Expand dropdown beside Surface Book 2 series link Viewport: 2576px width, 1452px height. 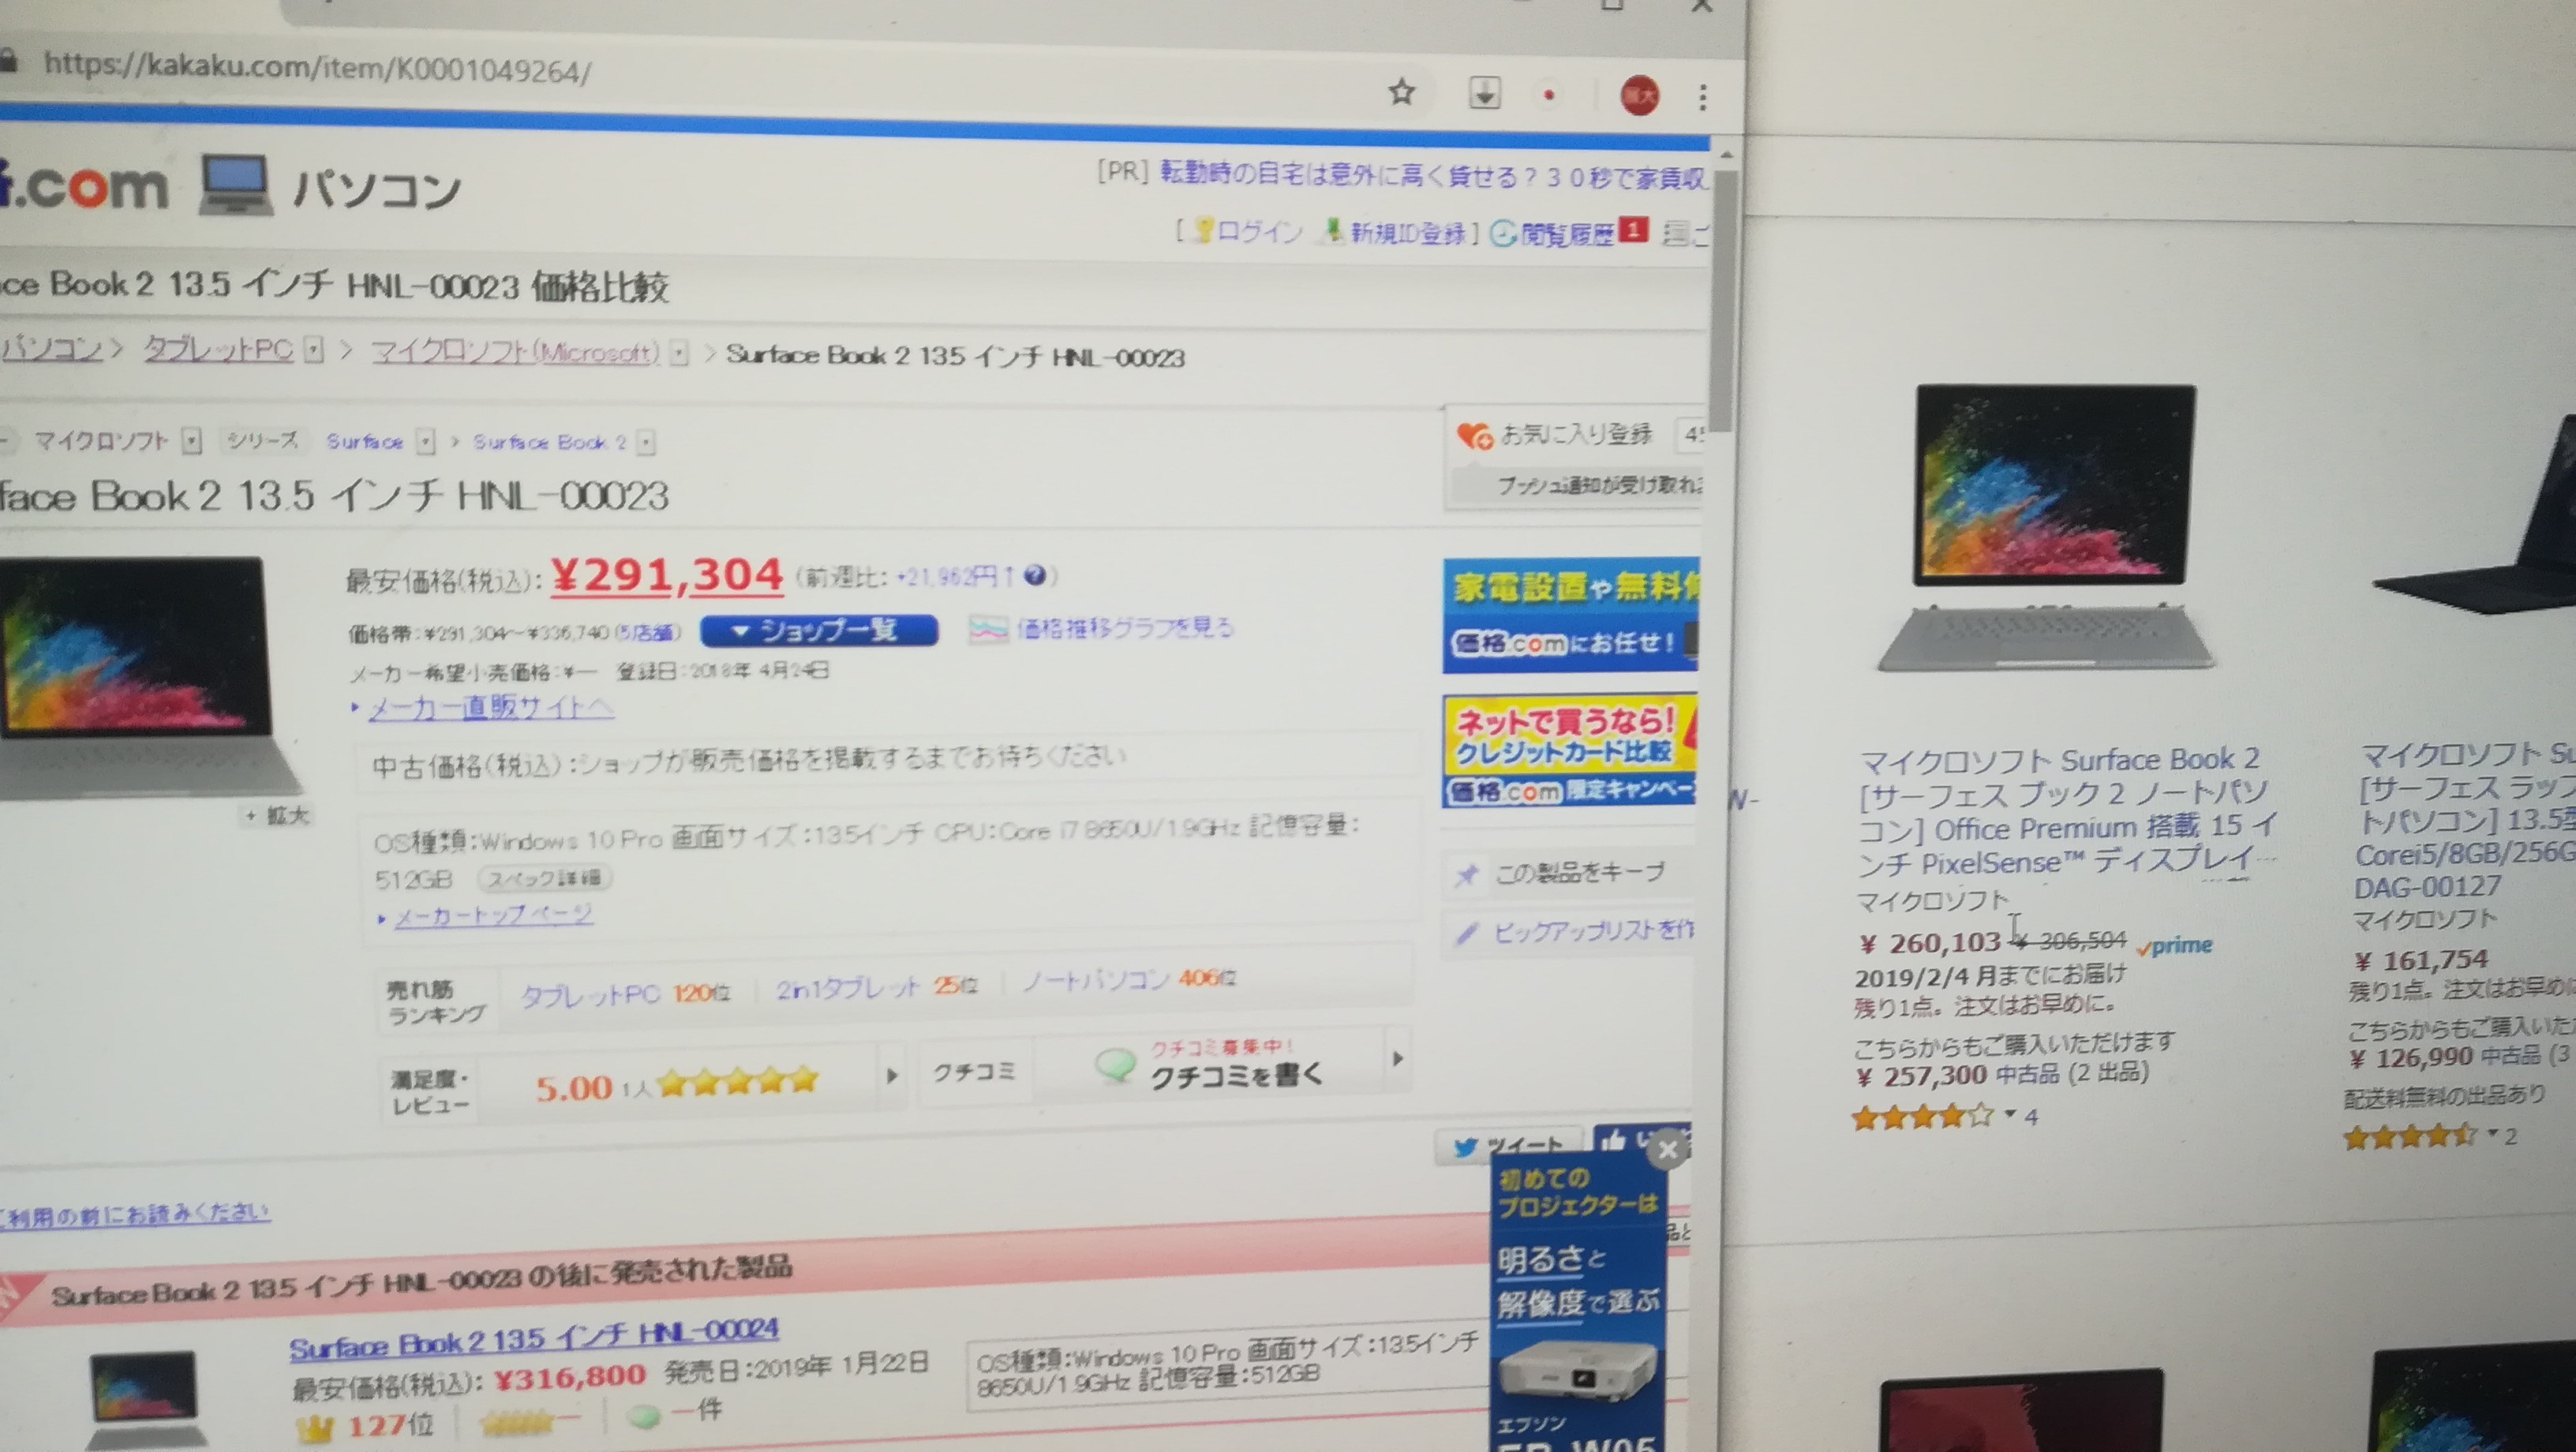pyautogui.click(x=646, y=443)
